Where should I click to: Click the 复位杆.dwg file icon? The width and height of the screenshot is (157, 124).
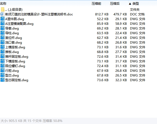[x=2, y=38]
